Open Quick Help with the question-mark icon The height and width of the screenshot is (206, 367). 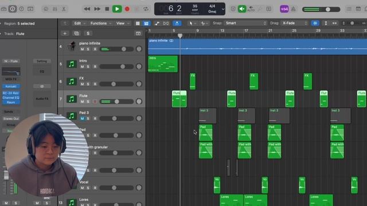coord(21,9)
